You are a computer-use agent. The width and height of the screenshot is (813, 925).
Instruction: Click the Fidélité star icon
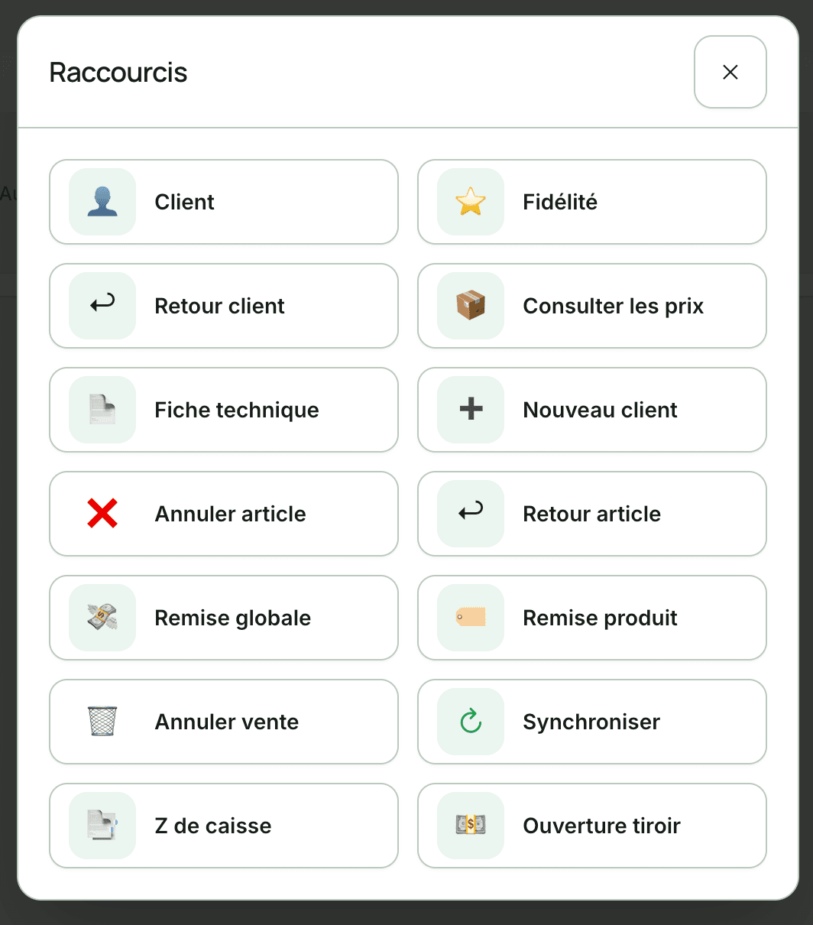click(471, 202)
